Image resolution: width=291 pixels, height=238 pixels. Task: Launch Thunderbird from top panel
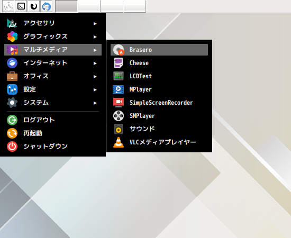coord(46,6)
